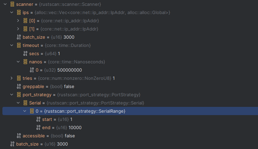
Task: Click the primitive icon beside accessible
Action: tap(19, 136)
